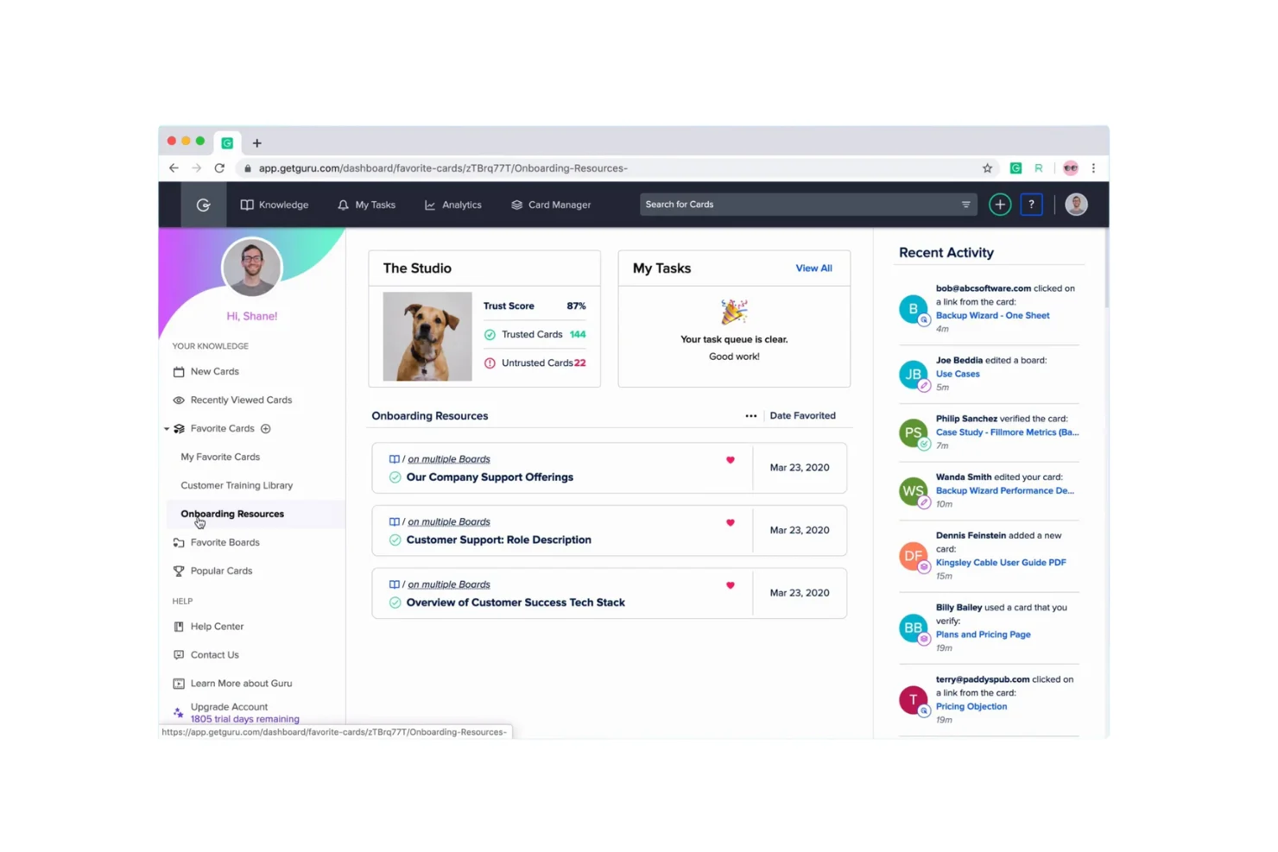Go forward with the browser forward arrow
1278x852 pixels.
(x=196, y=168)
